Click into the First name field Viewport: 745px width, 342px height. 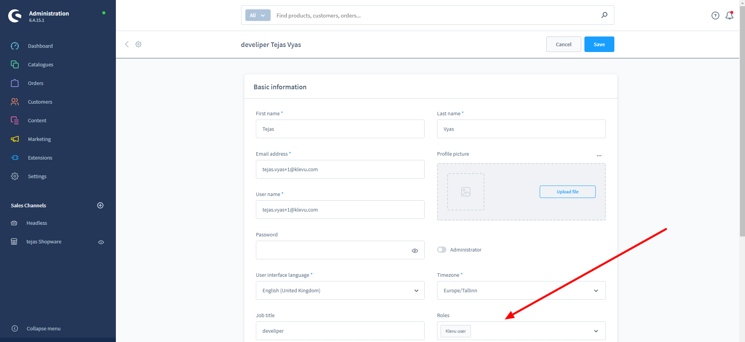tap(340, 129)
